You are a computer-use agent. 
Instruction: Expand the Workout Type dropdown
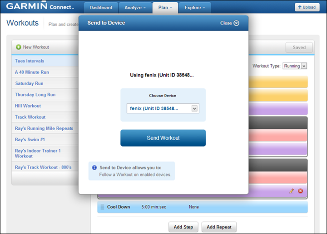tap(295, 66)
